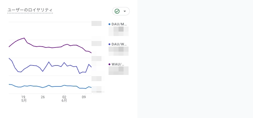Viewport: 253px width, 118px height.
Task: Click the 5月 month label
Action: (24, 101)
